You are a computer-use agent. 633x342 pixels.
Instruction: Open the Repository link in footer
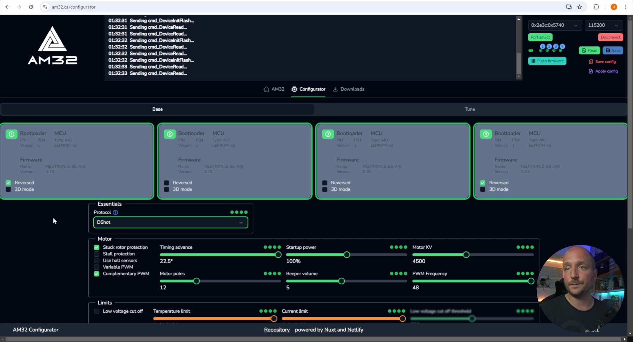tap(277, 330)
